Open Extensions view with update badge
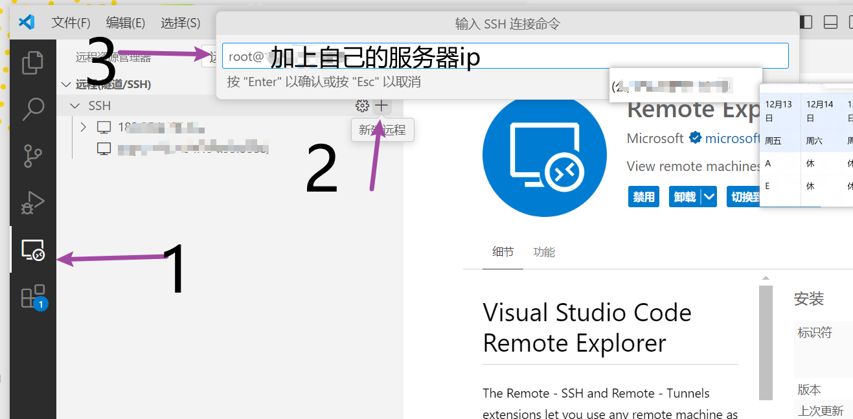Viewport: 853px width, 419px height. (x=33, y=297)
